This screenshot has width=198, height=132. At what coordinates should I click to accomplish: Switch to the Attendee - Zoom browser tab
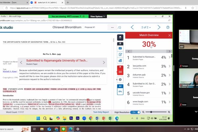point(13,2)
